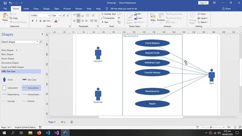Viewport: 242px width, 136px height.
Task: Copy the selected shape
Action: click(14, 18)
